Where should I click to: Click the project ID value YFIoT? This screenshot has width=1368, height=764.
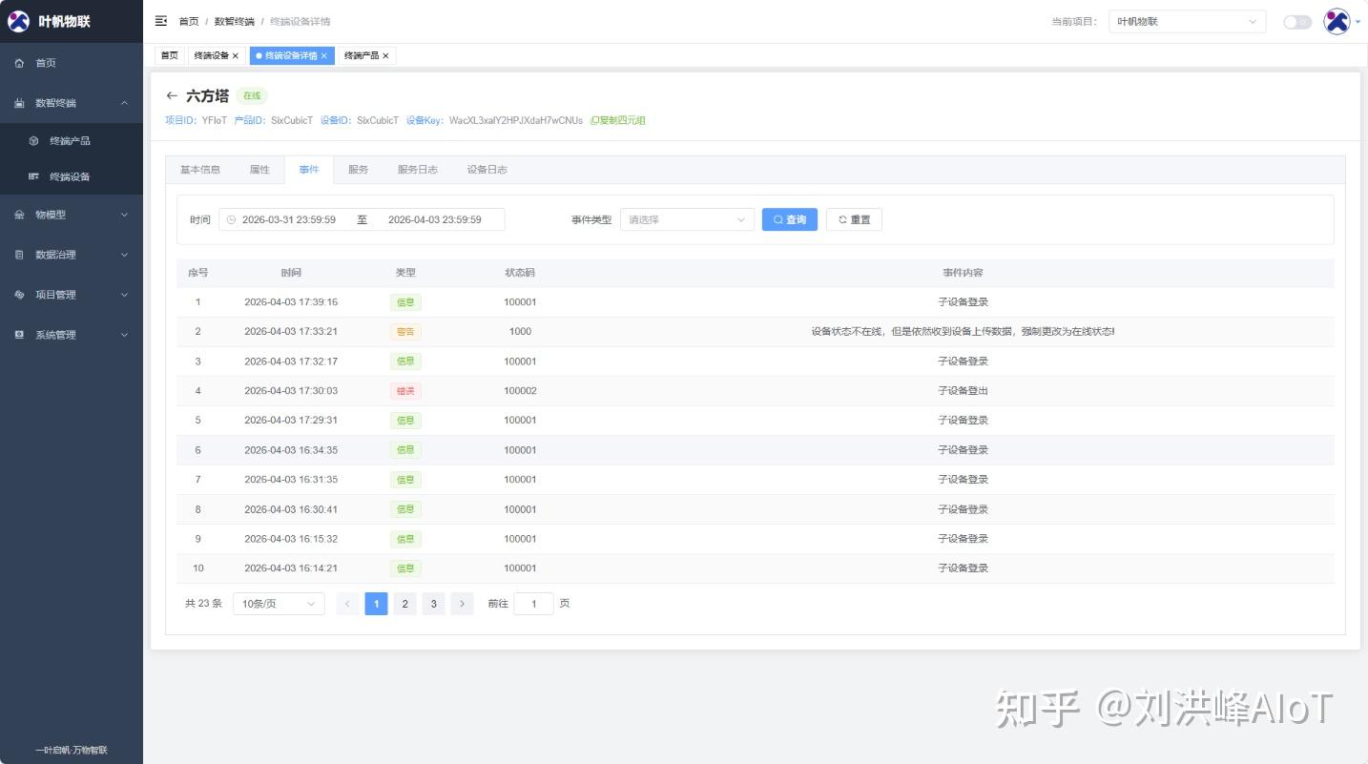tap(215, 121)
